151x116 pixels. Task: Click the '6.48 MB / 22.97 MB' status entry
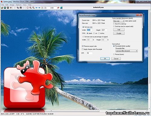coord(33,114)
